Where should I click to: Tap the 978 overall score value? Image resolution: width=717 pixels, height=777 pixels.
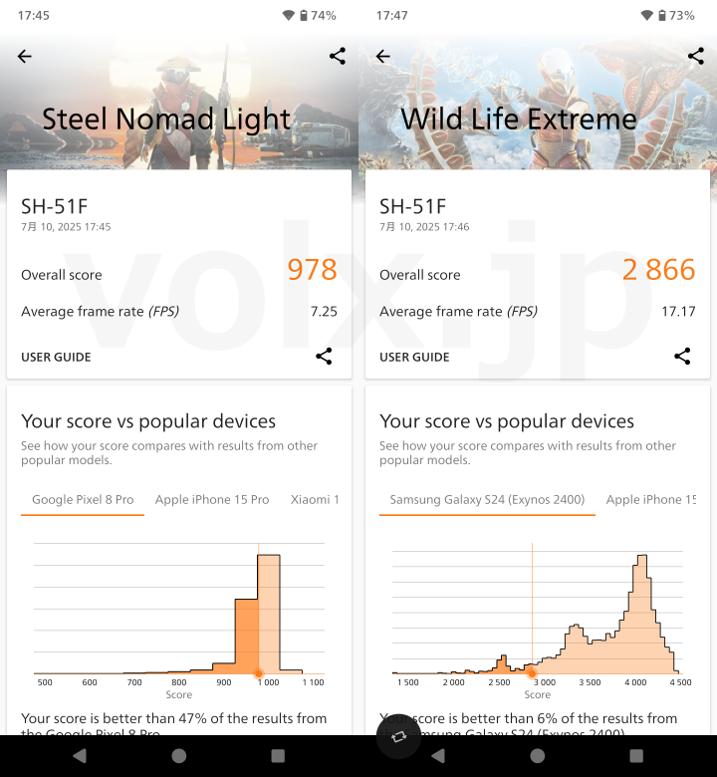click(x=312, y=270)
